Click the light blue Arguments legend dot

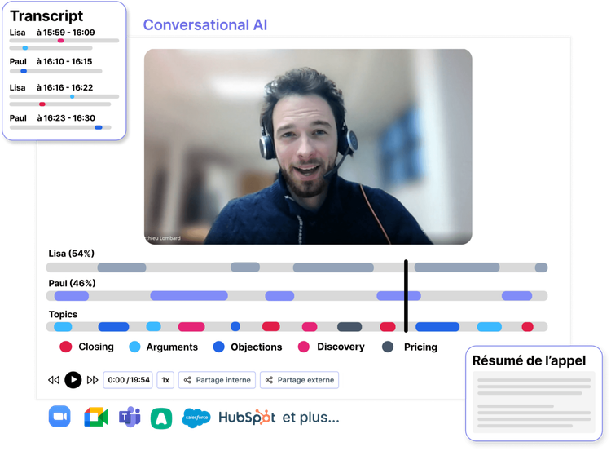click(134, 347)
